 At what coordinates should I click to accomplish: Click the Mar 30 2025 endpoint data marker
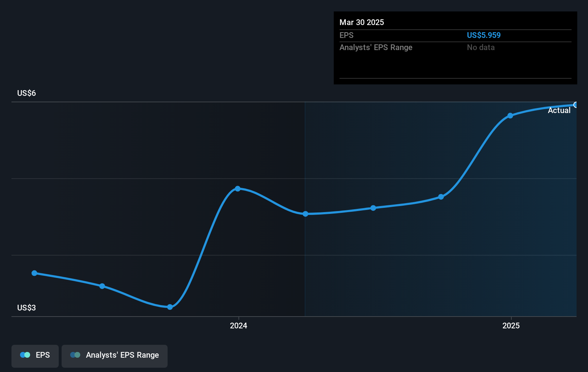pos(576,105)
